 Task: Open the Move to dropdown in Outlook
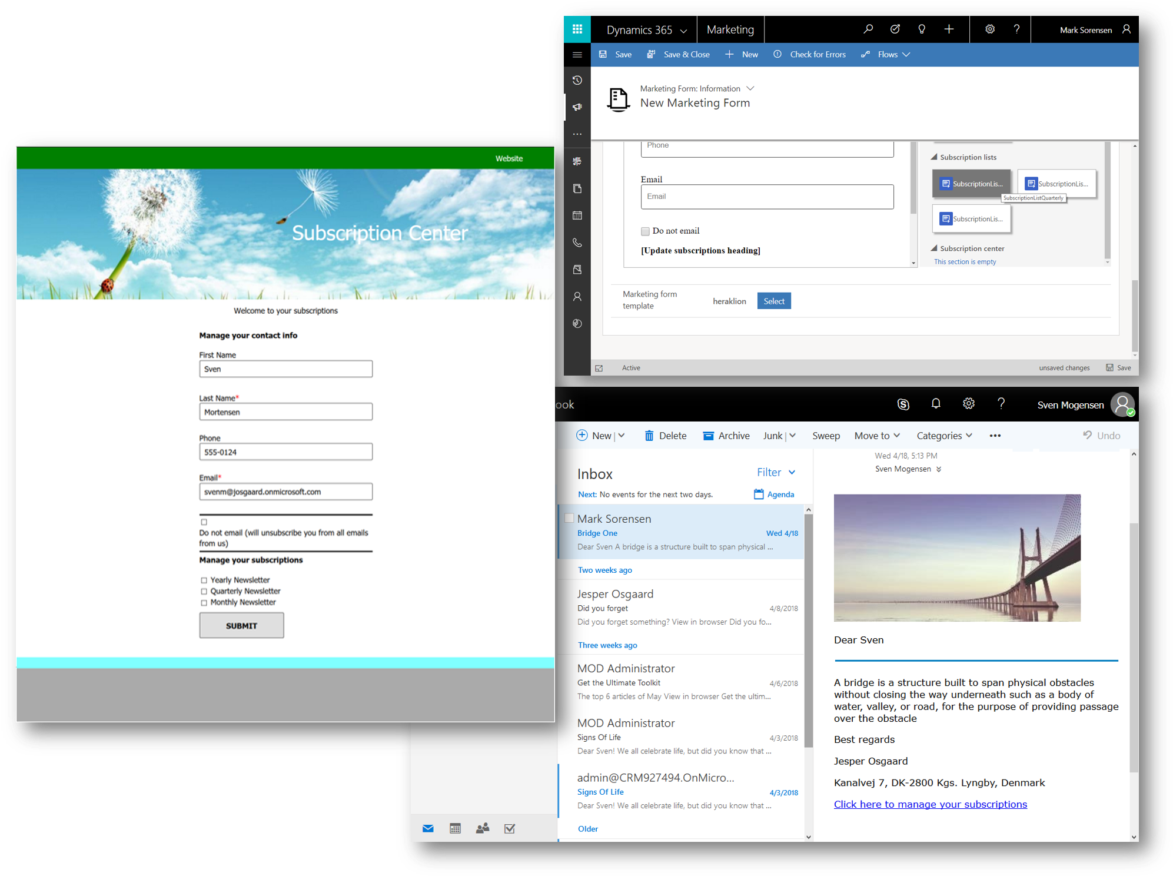[x=877, y=435]
